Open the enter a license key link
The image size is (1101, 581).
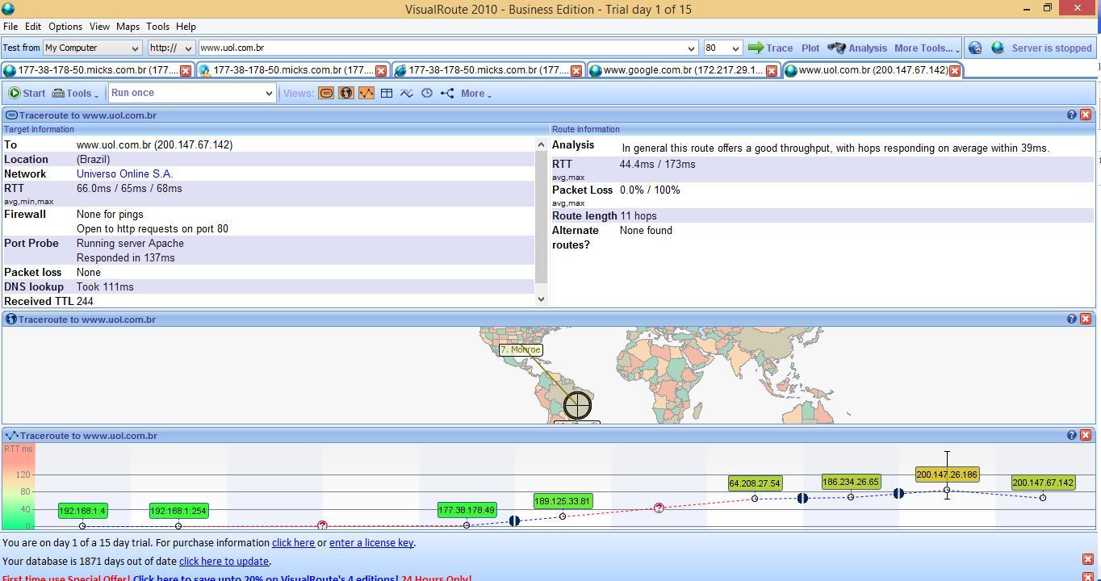371,542
